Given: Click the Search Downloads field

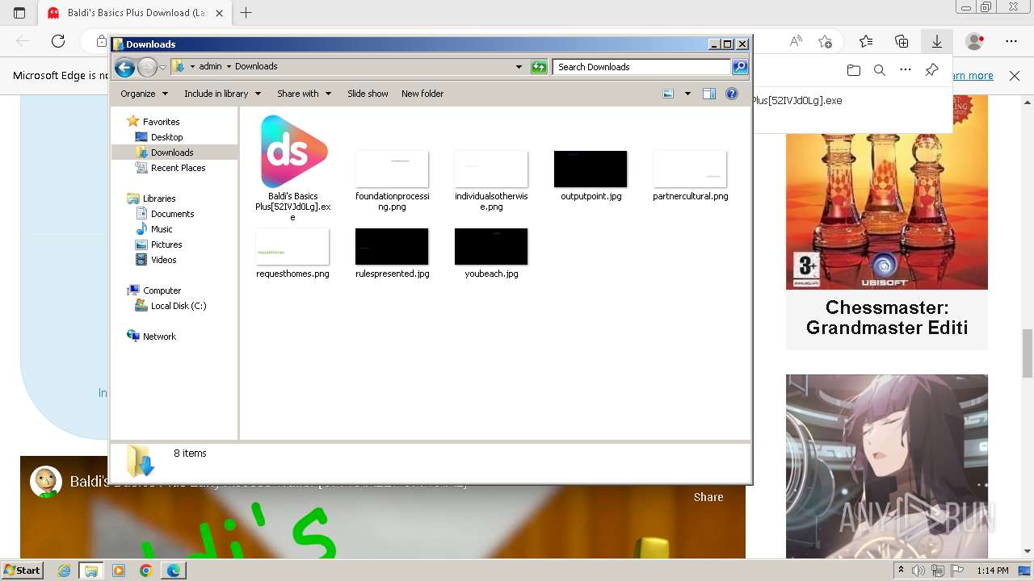Looking at the screenshot, I should point(642,67).
